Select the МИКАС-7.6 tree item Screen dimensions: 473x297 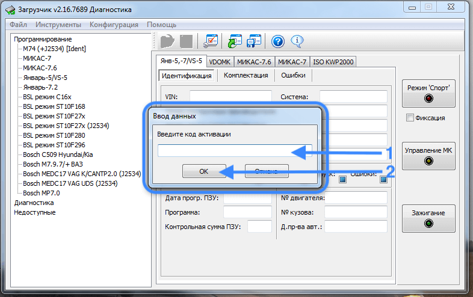click(40, 68)
